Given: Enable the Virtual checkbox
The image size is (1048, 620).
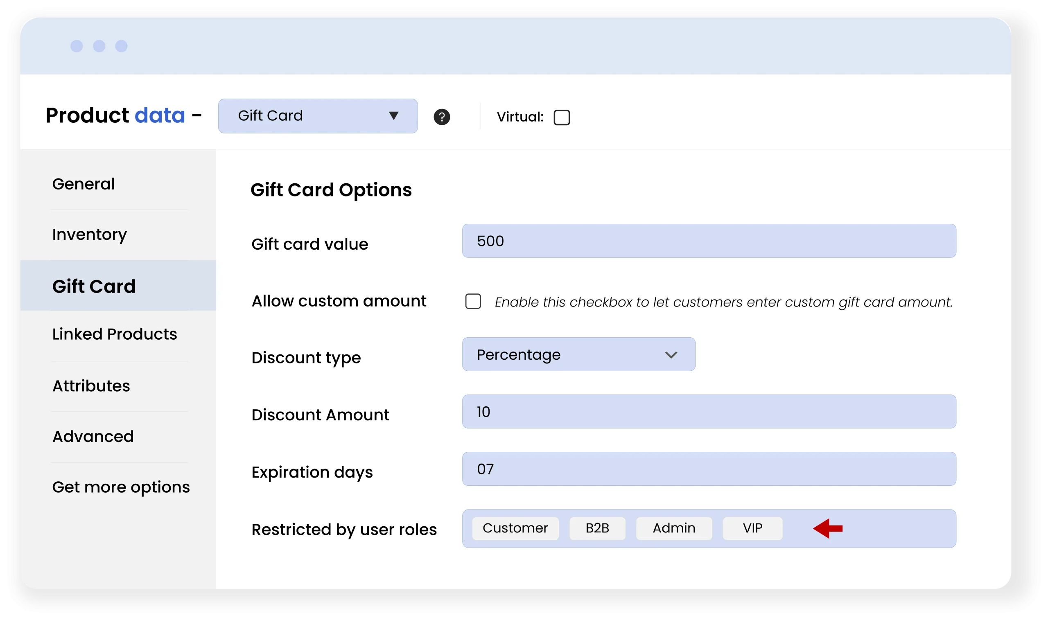Looking at the screenshot, I should (x=561, y=117).
